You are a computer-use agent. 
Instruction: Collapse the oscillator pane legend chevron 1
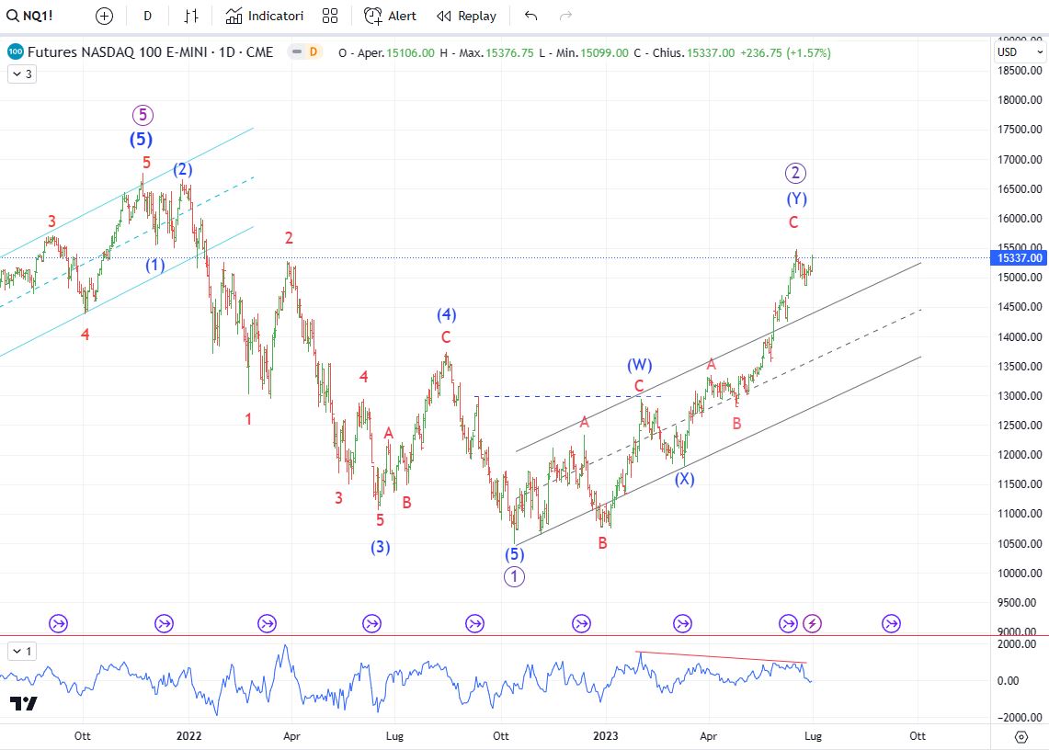pyautogui.click(x=22, y=651)
